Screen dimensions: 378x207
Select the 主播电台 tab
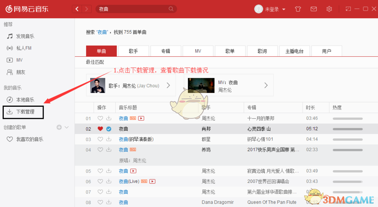point(294,51)
